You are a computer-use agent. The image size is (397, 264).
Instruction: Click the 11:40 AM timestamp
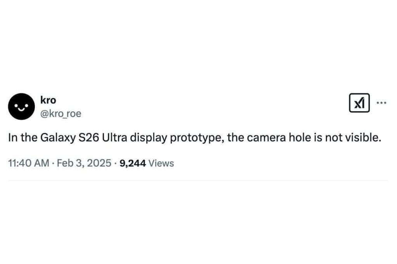[x=29, y=163]
